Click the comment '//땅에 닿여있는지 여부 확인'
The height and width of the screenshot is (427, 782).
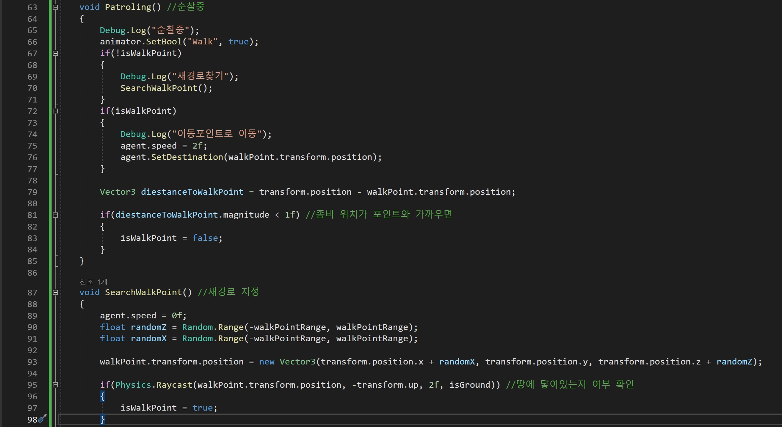click(570, 385)
